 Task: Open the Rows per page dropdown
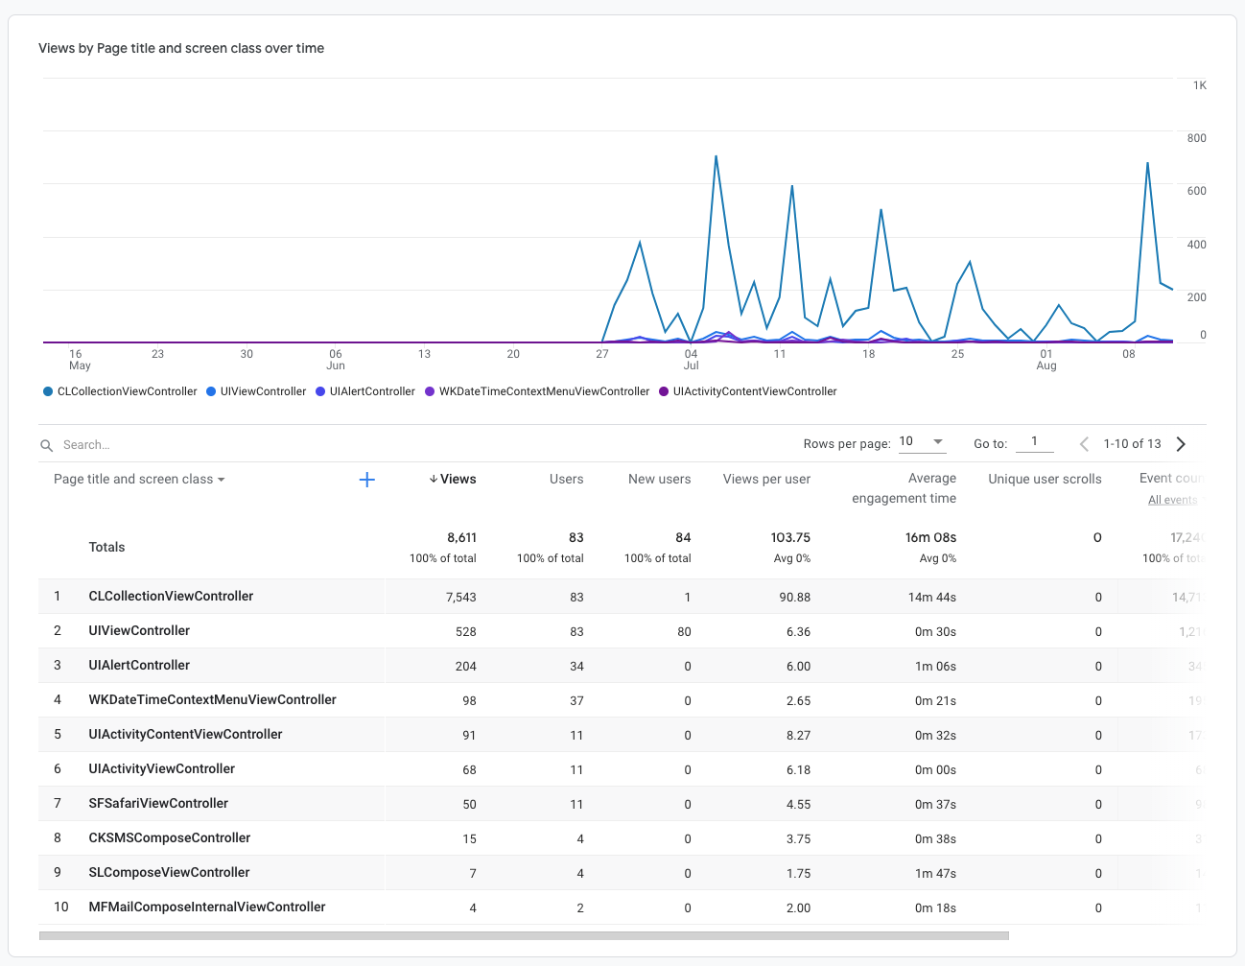922,442
